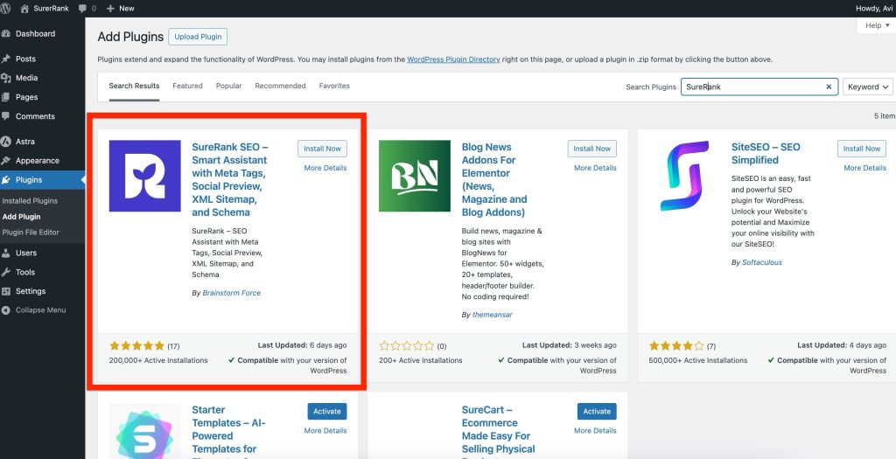Viewport: 896px width, 459px height.
Task: Install the SiteSEO plugin
Action: [x=862, y=149]
